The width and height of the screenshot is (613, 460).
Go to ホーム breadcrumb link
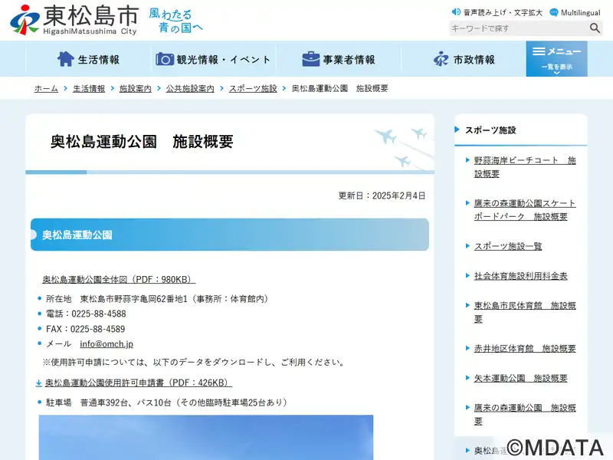click(x=46, y=88)
